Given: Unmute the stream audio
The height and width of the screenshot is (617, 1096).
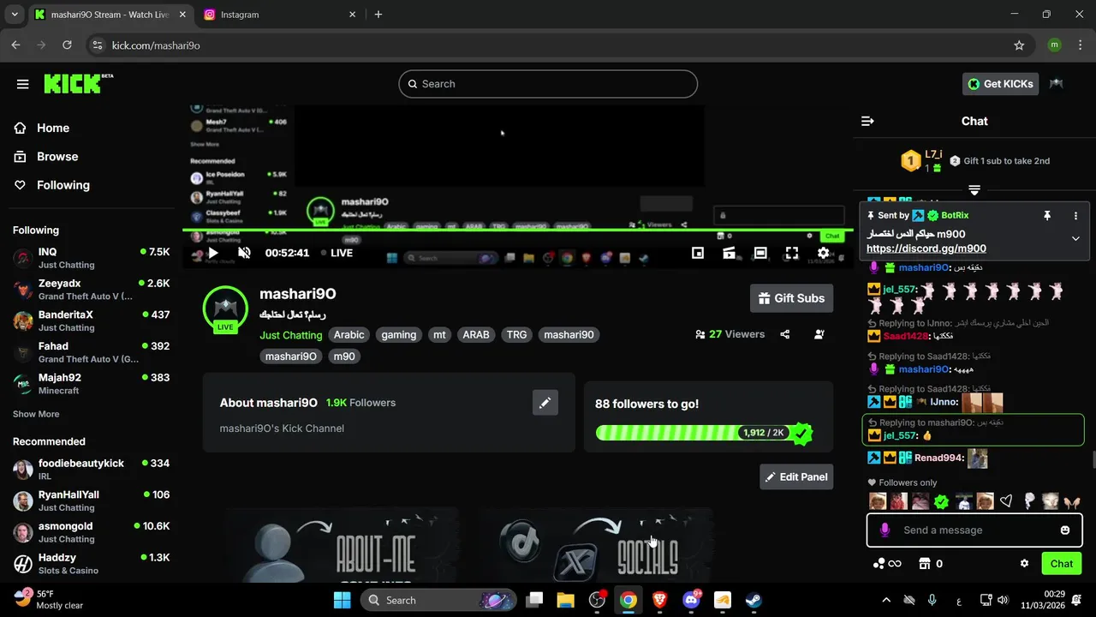Looking at the screenshot, I should [x=245, y=253].
